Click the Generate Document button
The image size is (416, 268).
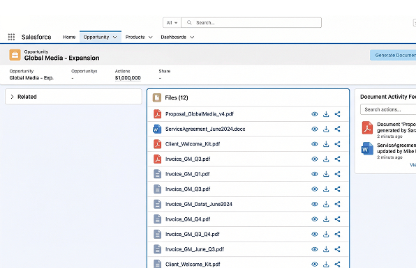393,55
